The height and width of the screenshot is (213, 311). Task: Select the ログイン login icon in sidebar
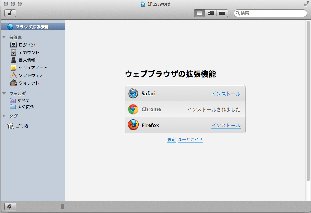(13, 45)
